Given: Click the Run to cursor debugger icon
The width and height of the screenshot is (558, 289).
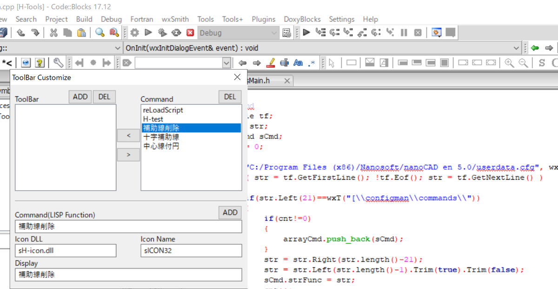Looking at the screenshot, I should [x=320, y=32].
